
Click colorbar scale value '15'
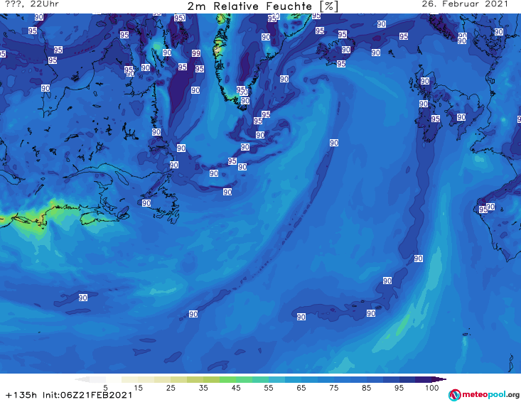[138, 388]
